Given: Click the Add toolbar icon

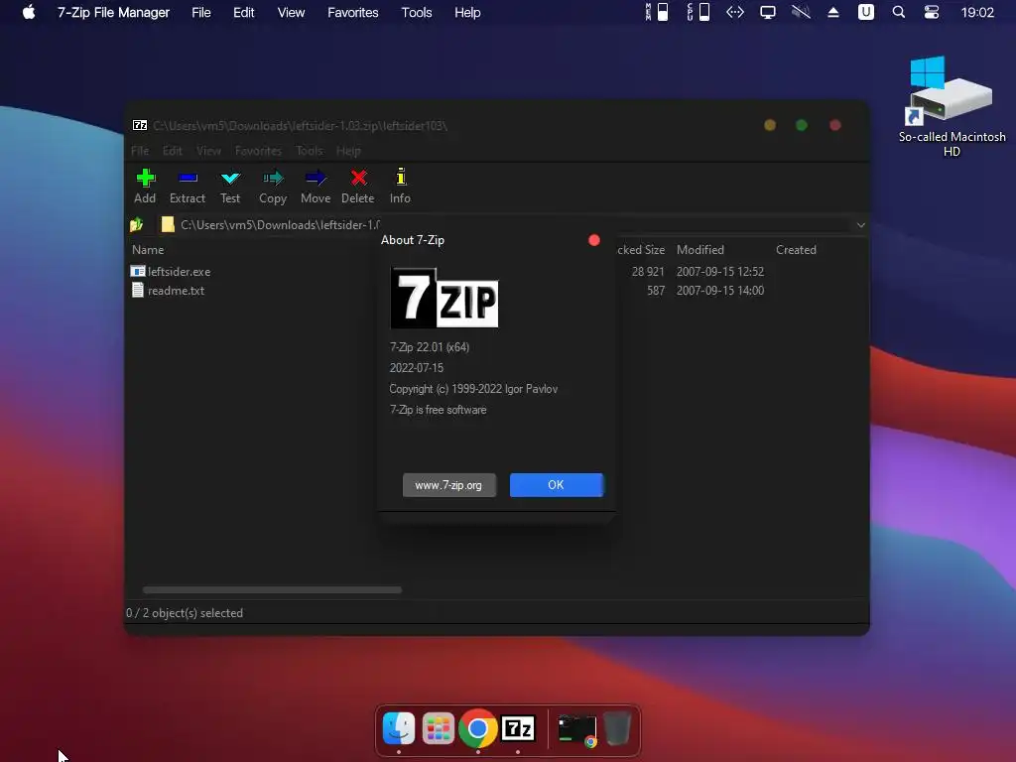Looking at the screenshot, I should coord(145,178).
